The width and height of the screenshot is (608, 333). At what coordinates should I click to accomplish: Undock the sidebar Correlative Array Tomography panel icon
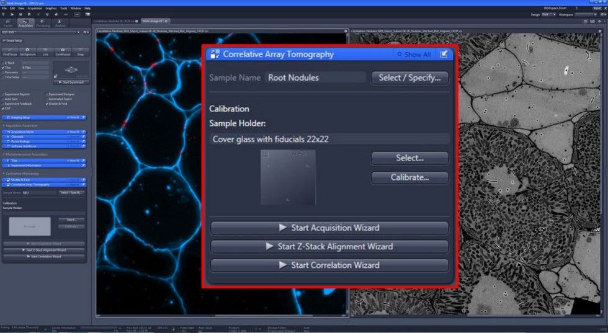pos(83,185)
